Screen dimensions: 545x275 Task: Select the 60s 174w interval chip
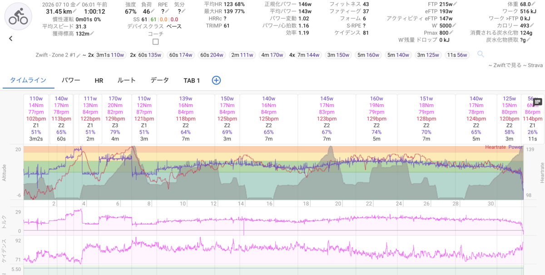181,55
